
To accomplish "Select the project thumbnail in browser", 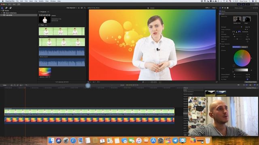I will [45, 18].
